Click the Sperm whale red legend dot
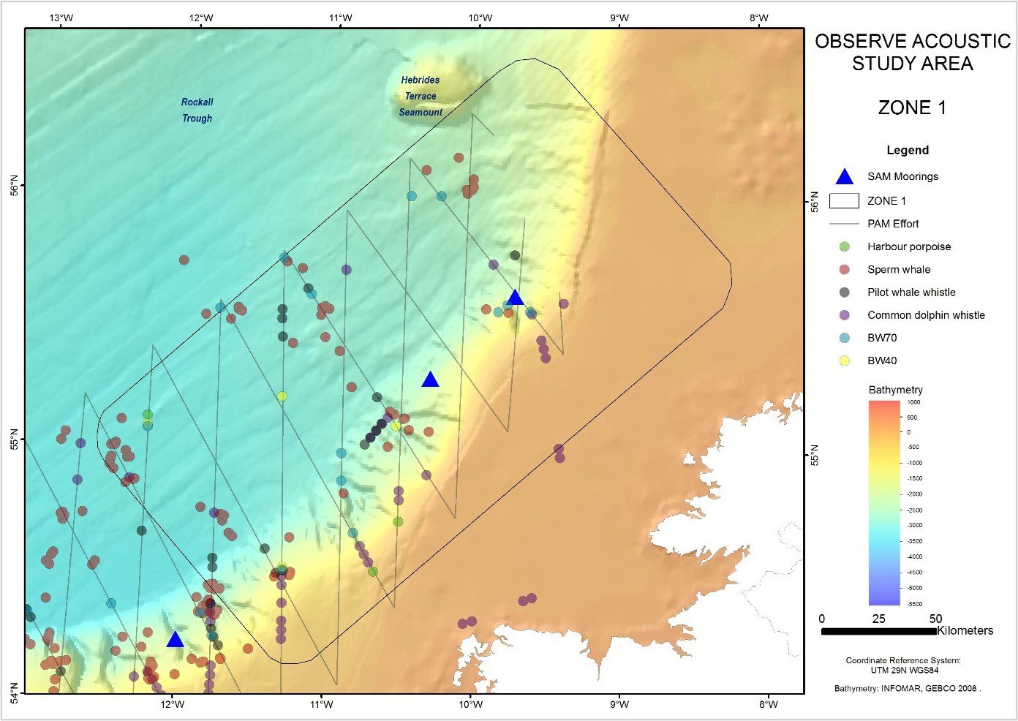Image resolution: width=1018 pixels, height=721 pixels. pyautogui.click(x=845, y=270)
